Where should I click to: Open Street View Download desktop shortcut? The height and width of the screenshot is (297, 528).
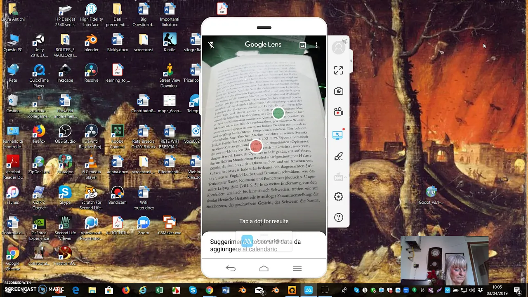coord(170,76)
